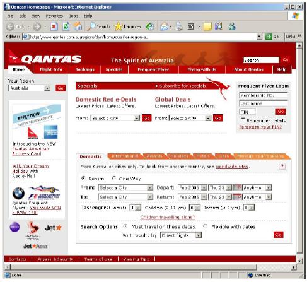The image size is (307, 282).
Task: Open the Depart date calendar icon
Action: 238,187
